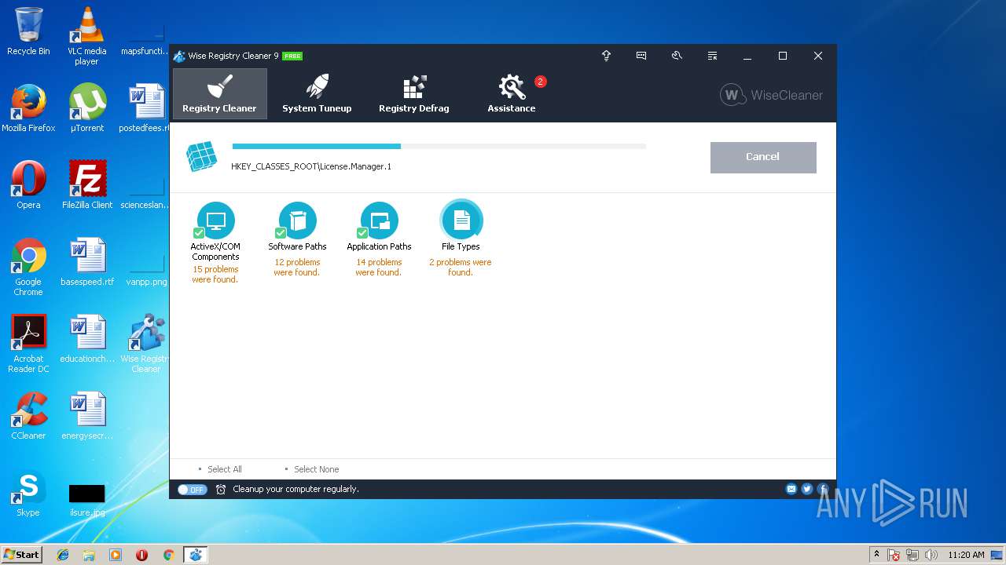Click Internet Explorer taskbar icon
This screenshot has width=1006, height=565.
[63, 555]
